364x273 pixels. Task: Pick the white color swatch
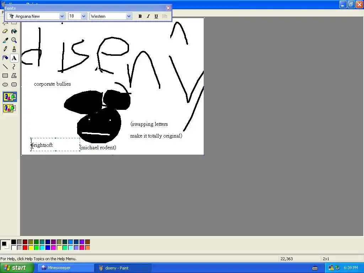click(14, 248)
